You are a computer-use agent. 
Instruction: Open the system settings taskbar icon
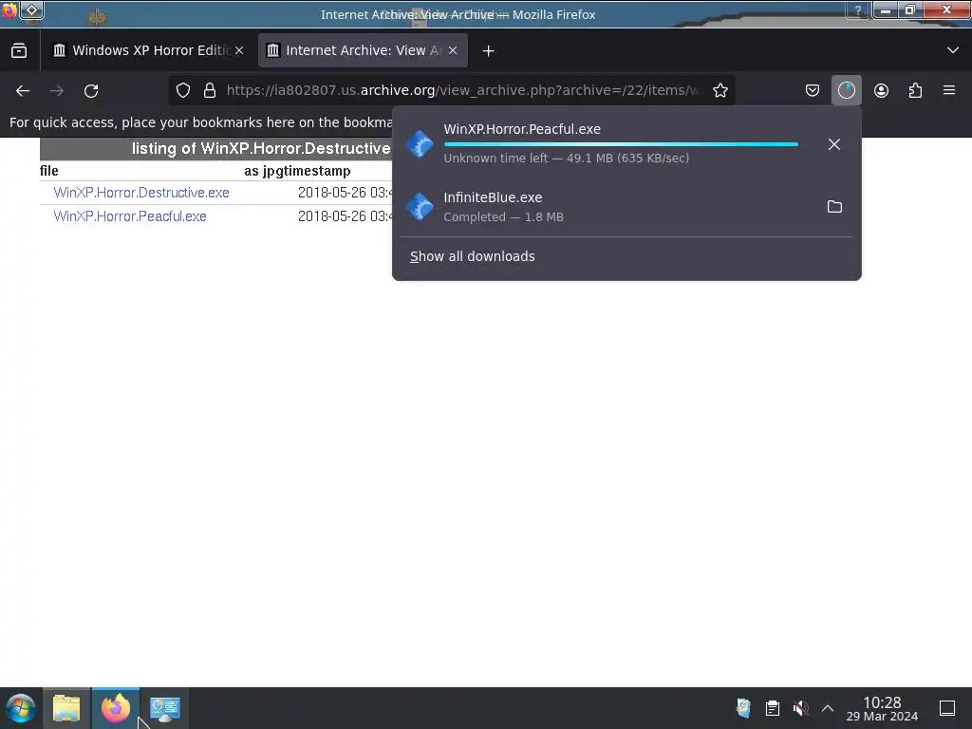165,708
